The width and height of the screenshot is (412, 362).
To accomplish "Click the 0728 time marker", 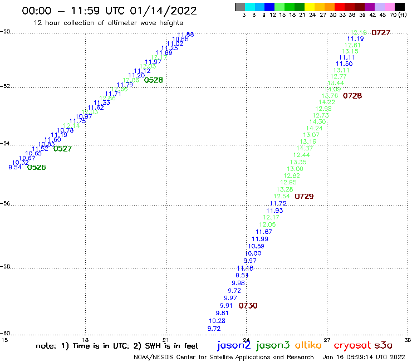I will (352, 96).
